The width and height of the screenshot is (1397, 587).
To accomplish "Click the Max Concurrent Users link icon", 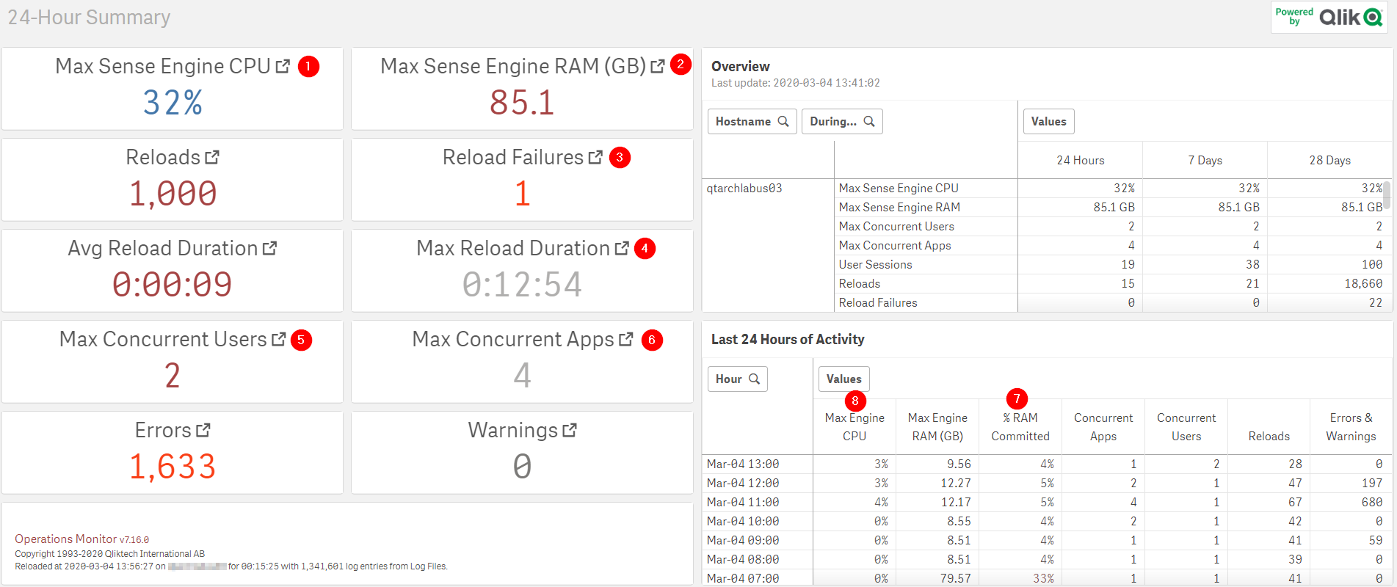I will click(x=278, y=340).
